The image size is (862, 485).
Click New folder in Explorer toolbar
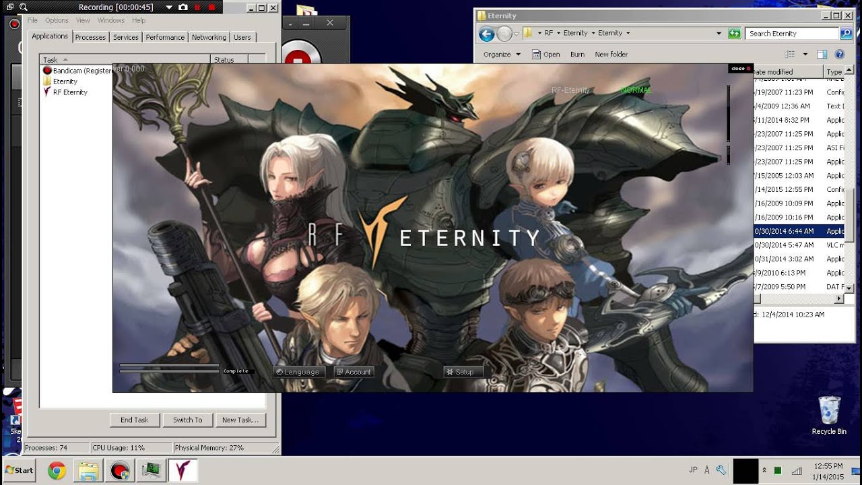point(611,54)
